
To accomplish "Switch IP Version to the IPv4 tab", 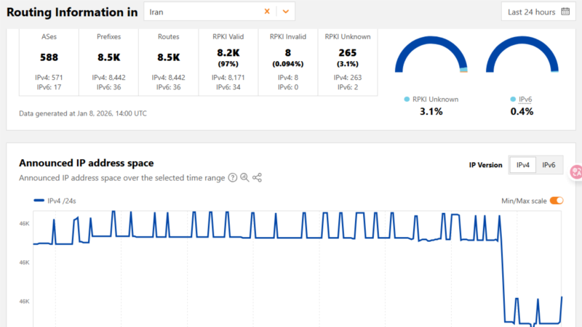I will [x=522, y=165].
